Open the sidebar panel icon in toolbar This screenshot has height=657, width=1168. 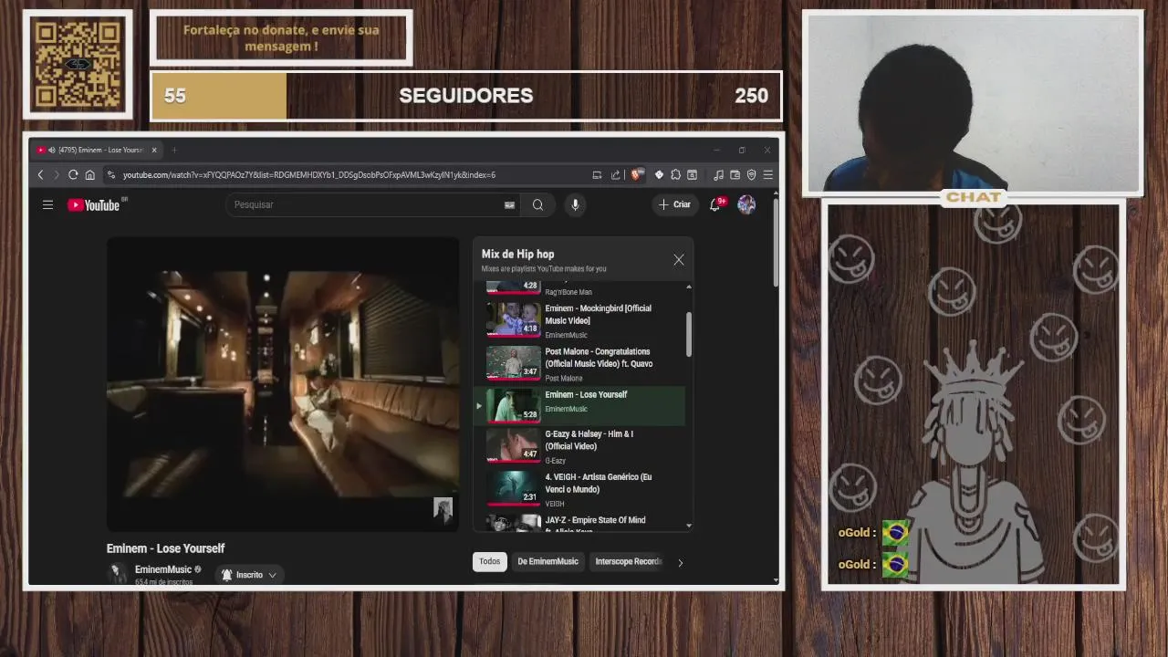692,175
